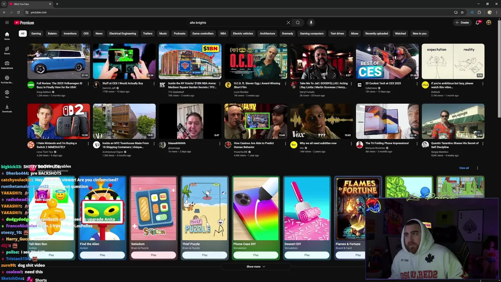The width and height of the screenshot is (501, 282).
Task: Open the Nintendo Switch 2 video thumbnail
Action: [59, 121]
